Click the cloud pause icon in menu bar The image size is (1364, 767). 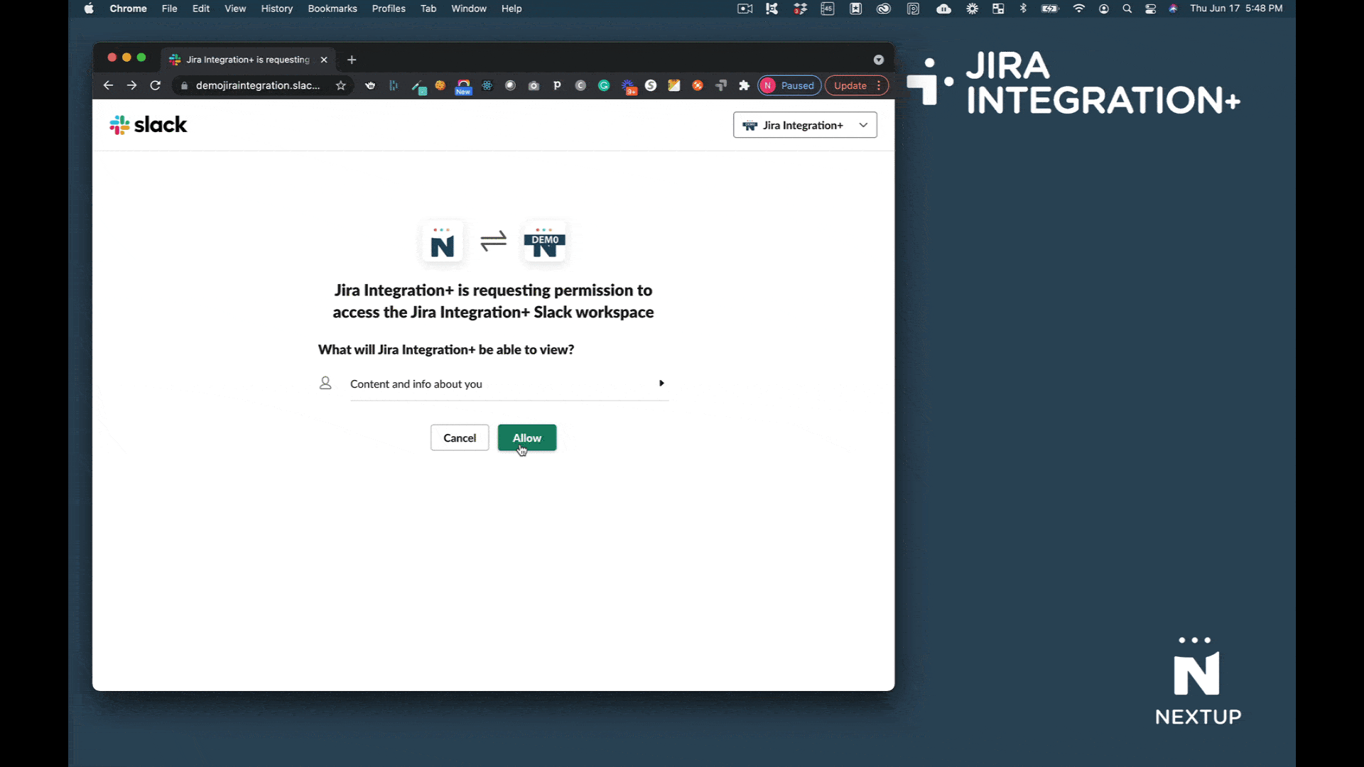click(943, 9)
